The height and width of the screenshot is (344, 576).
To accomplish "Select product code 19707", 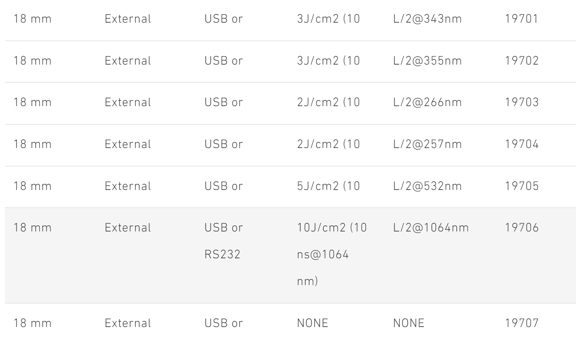I will click(x=522, y=323).
